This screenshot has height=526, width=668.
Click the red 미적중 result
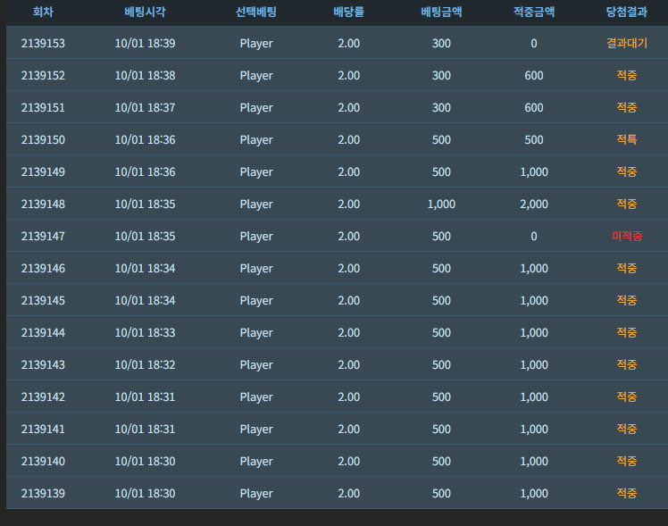coord(627,236)
